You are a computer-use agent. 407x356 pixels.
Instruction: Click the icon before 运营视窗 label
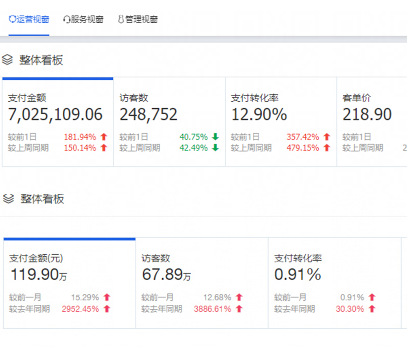click(x=13, y=20)
